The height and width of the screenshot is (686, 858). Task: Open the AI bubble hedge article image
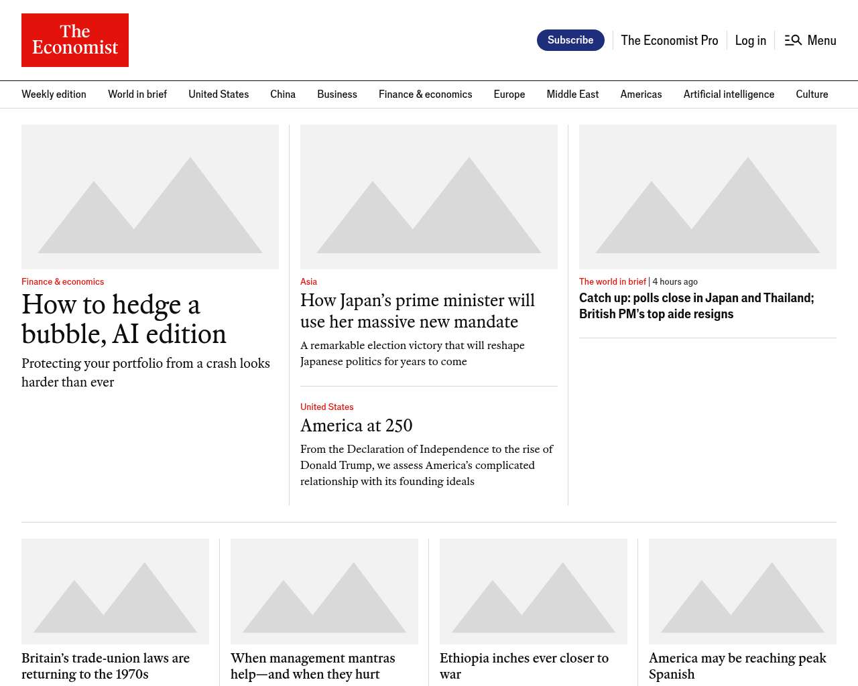pyautogui.click(x=150, y=197)
